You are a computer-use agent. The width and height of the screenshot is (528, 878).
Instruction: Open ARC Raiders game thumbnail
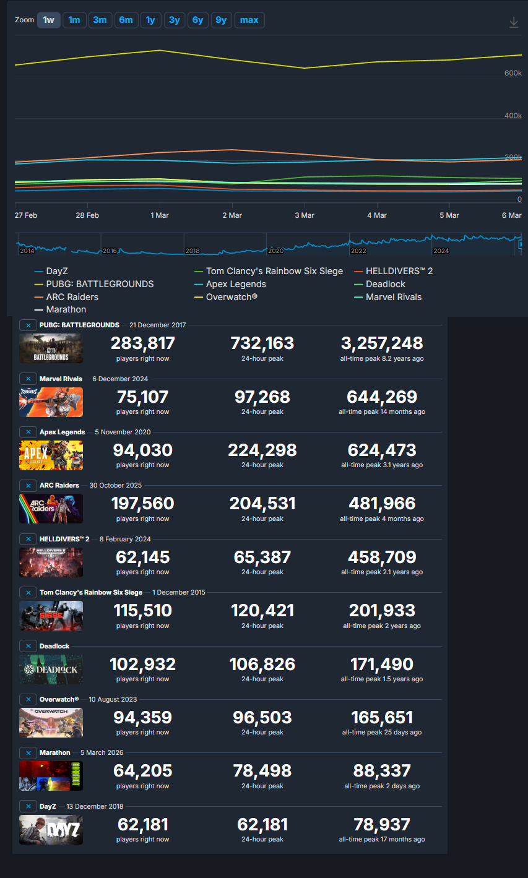click(51, 509)
